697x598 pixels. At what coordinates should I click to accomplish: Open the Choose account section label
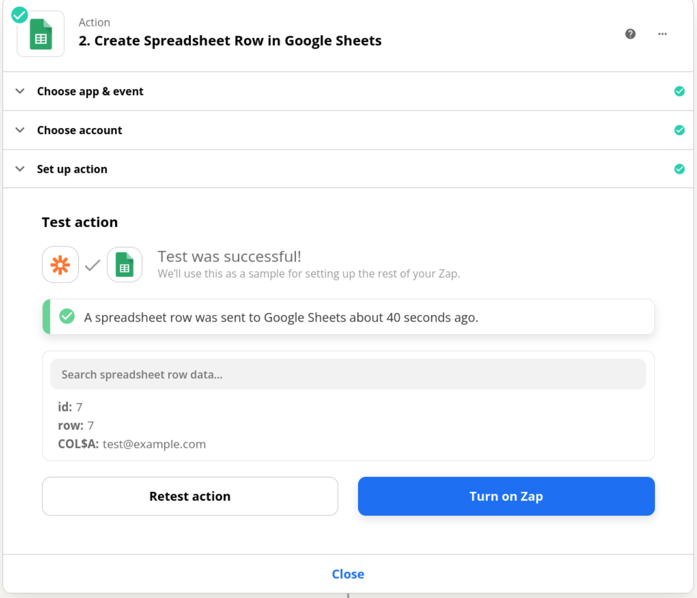pyautogui.click(x=79, y=130)
